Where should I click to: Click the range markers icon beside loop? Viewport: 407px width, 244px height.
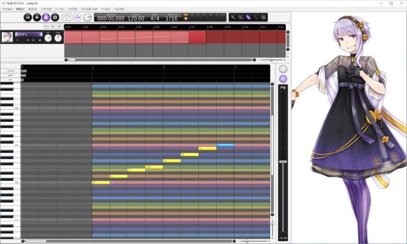(x=67, y=17)
